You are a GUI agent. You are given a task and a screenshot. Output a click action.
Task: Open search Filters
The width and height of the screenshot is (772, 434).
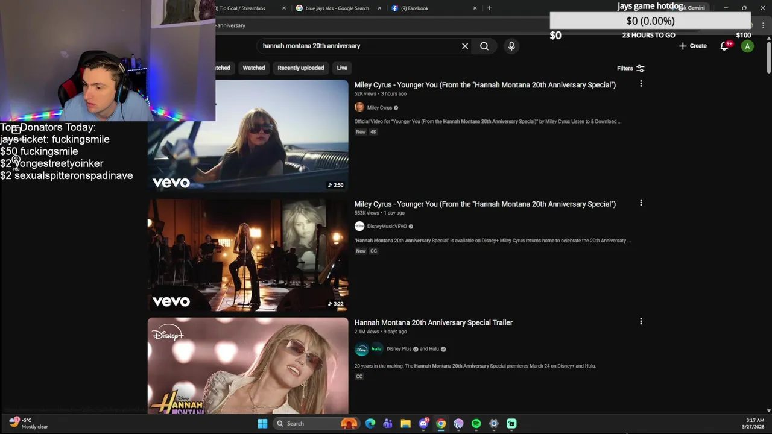tap(631, 68)
